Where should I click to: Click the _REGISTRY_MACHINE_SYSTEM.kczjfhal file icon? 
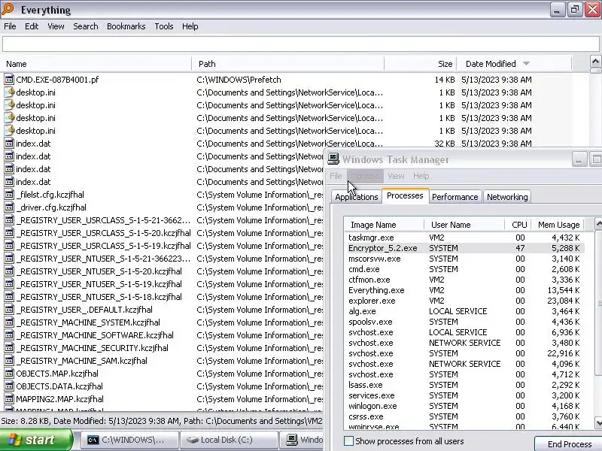click(9, 322)
